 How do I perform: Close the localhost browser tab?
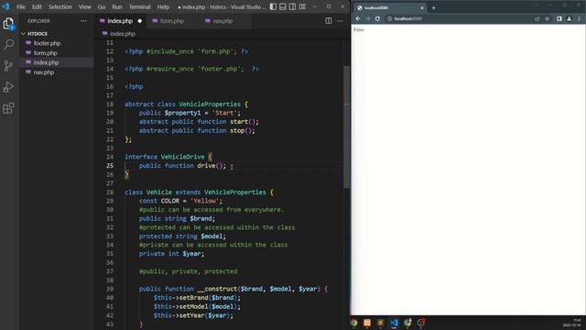[422, 7]
